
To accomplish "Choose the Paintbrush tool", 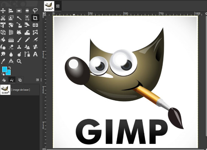I will coord(19,40).
